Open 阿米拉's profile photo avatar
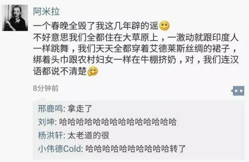249x162 pixels. [x=15, y=18]
